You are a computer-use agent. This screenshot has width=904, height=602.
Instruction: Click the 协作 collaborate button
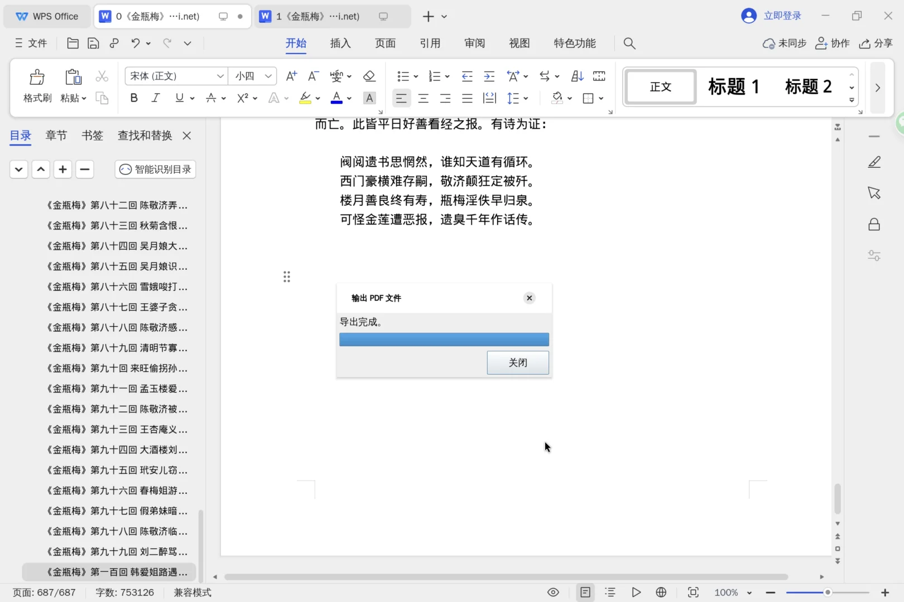point(833,43)
